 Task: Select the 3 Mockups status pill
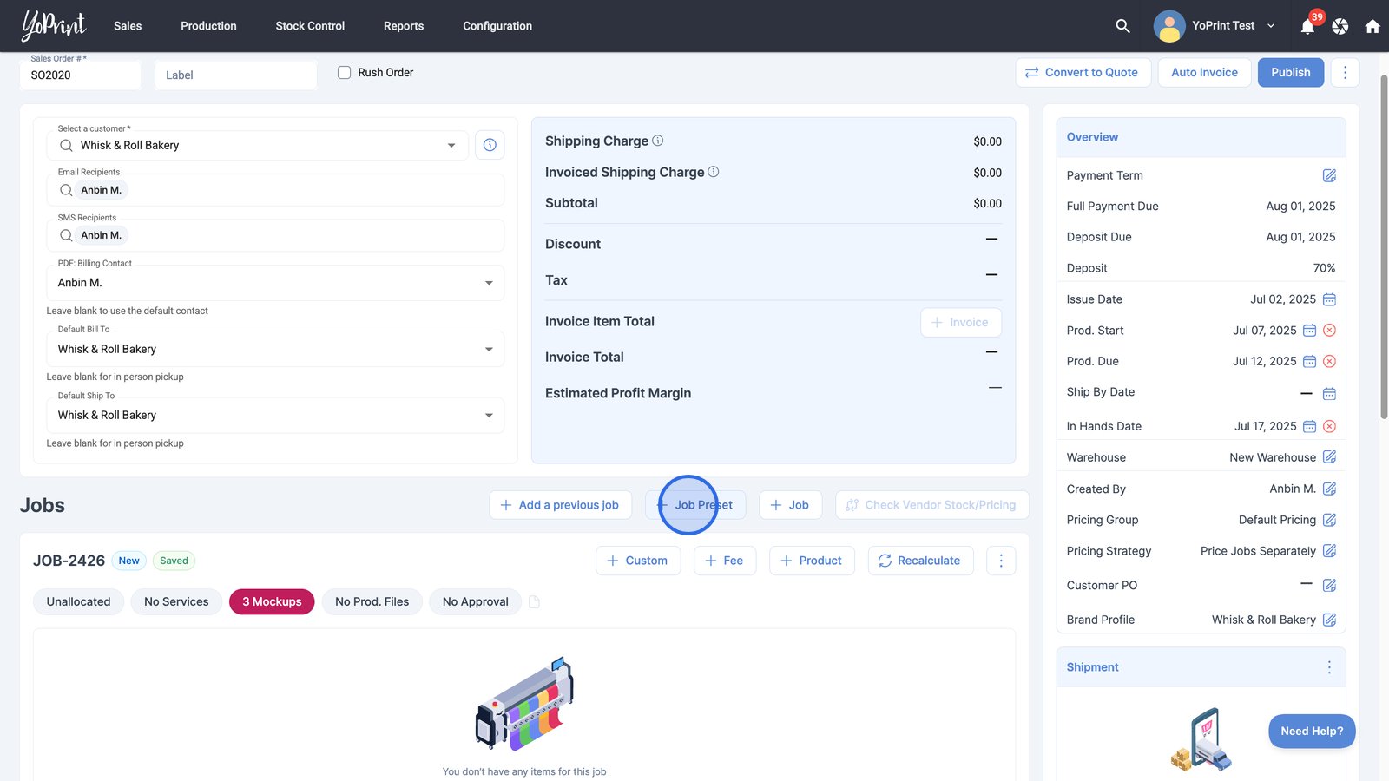coord(272,601)
